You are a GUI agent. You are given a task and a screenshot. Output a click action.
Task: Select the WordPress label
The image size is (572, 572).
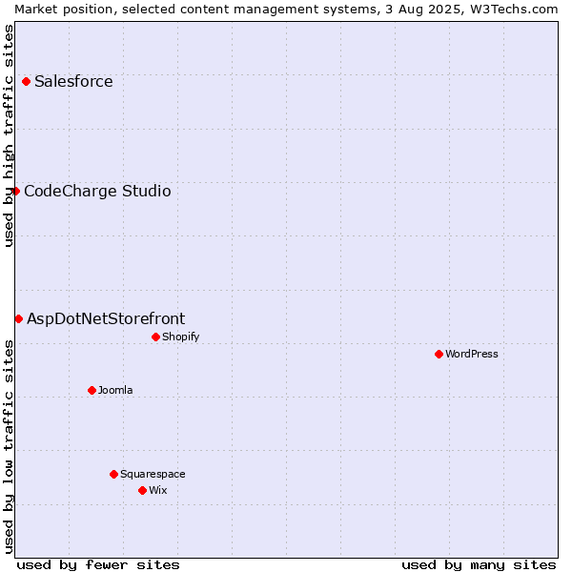pyautogui.click(x=472, y=354)
